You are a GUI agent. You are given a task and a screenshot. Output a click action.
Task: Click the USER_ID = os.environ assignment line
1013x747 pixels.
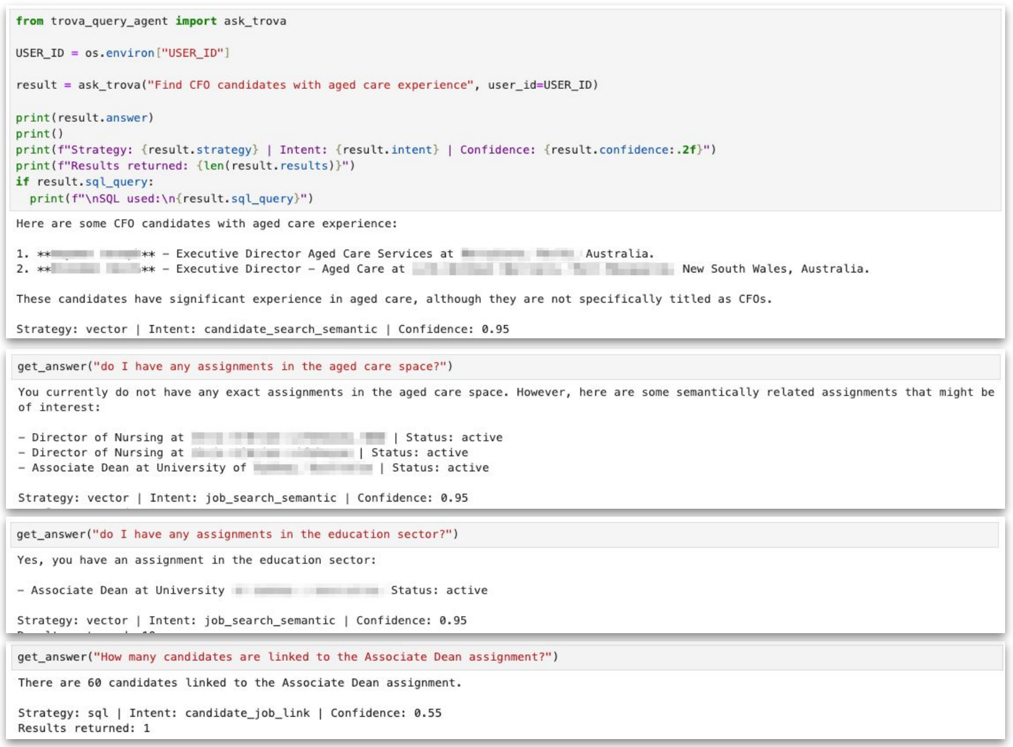(123, 53)
